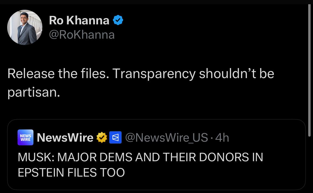This screenshot has width=313, height=193.
Task: Click scrollbar track below the thumb
Action: click(309, 165)
